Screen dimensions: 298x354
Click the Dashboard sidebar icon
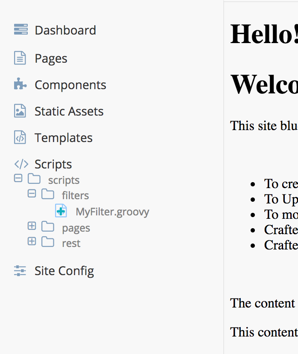(x=20, y=30)
